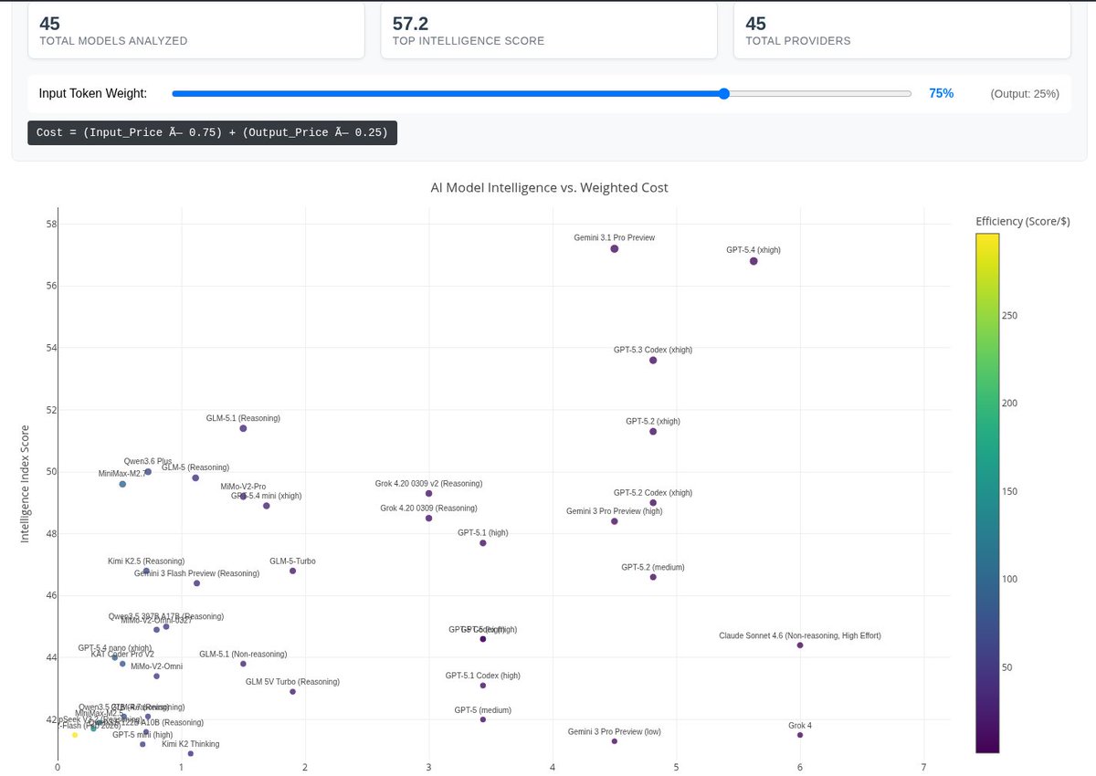Click the unfilled grey end of the weight slider track
1096x776 pixels.
coord(818,93)
